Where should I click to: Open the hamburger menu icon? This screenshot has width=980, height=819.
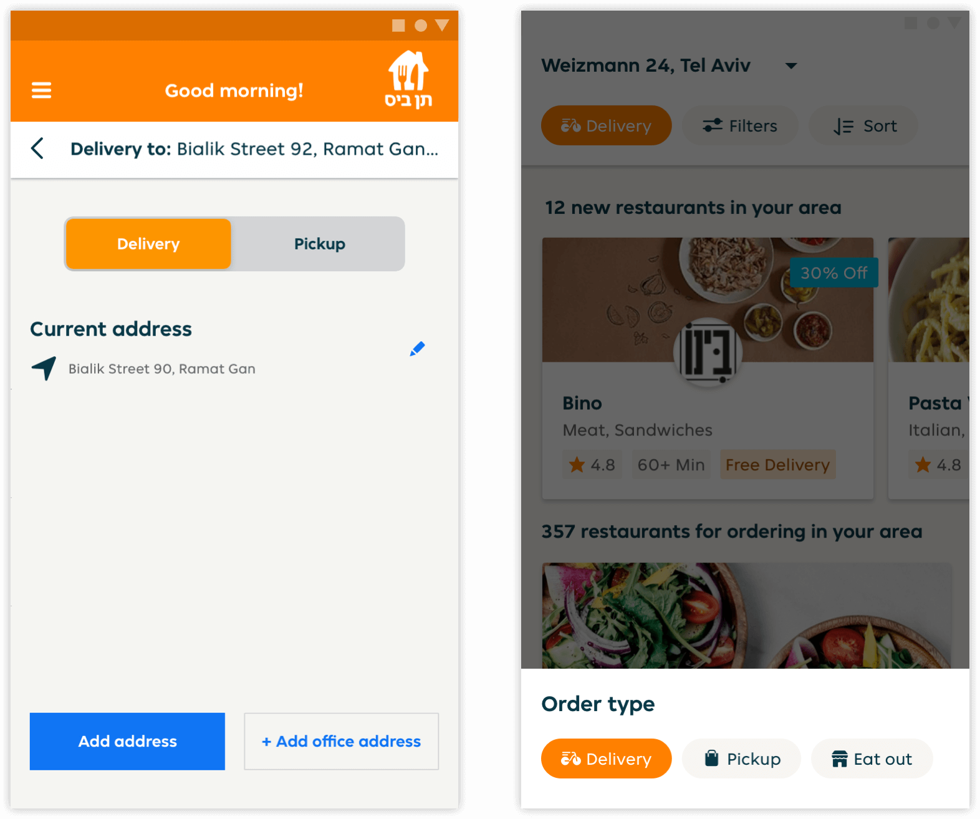(x=41, y=90)
